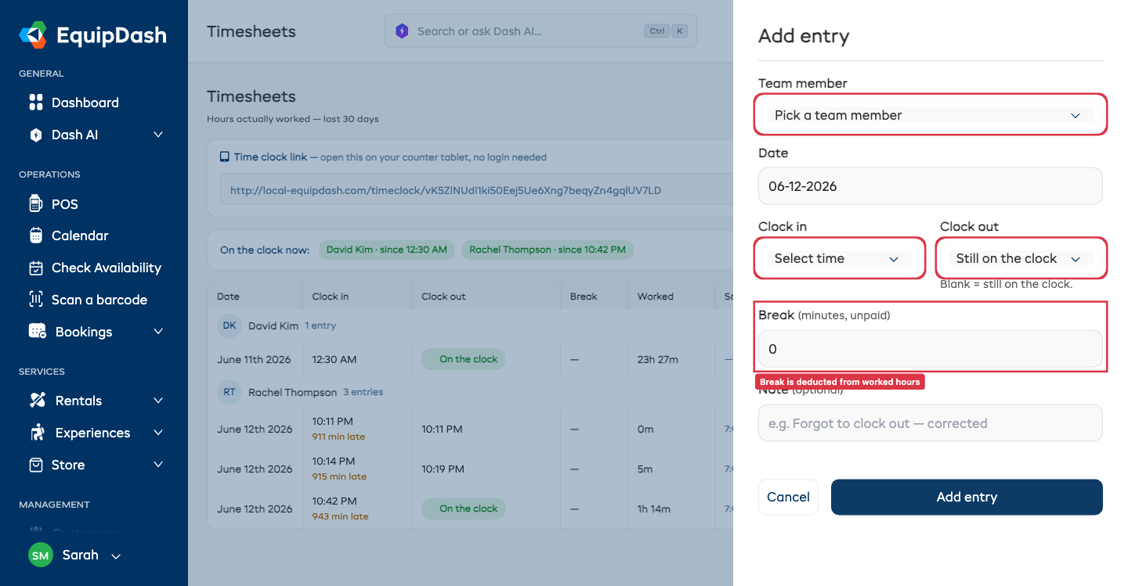Submit with the Add entry button

[x=967, y=497]
